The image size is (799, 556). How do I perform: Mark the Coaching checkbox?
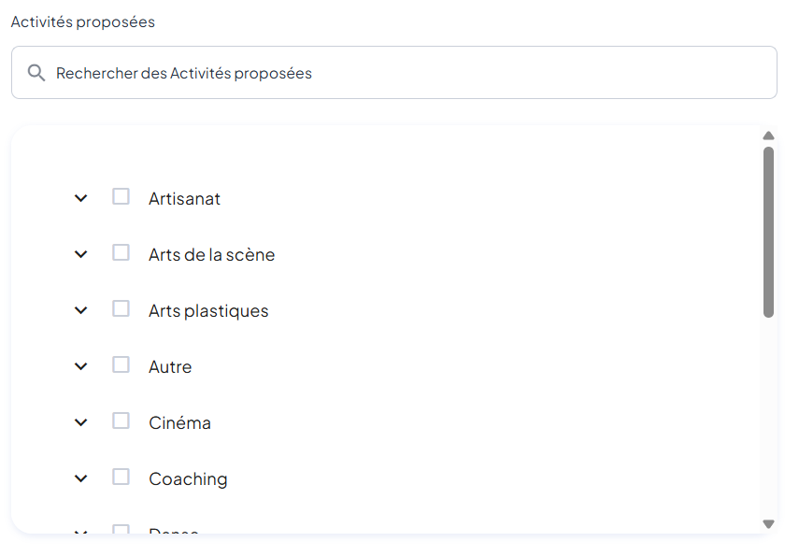click(x=121, y=477)
